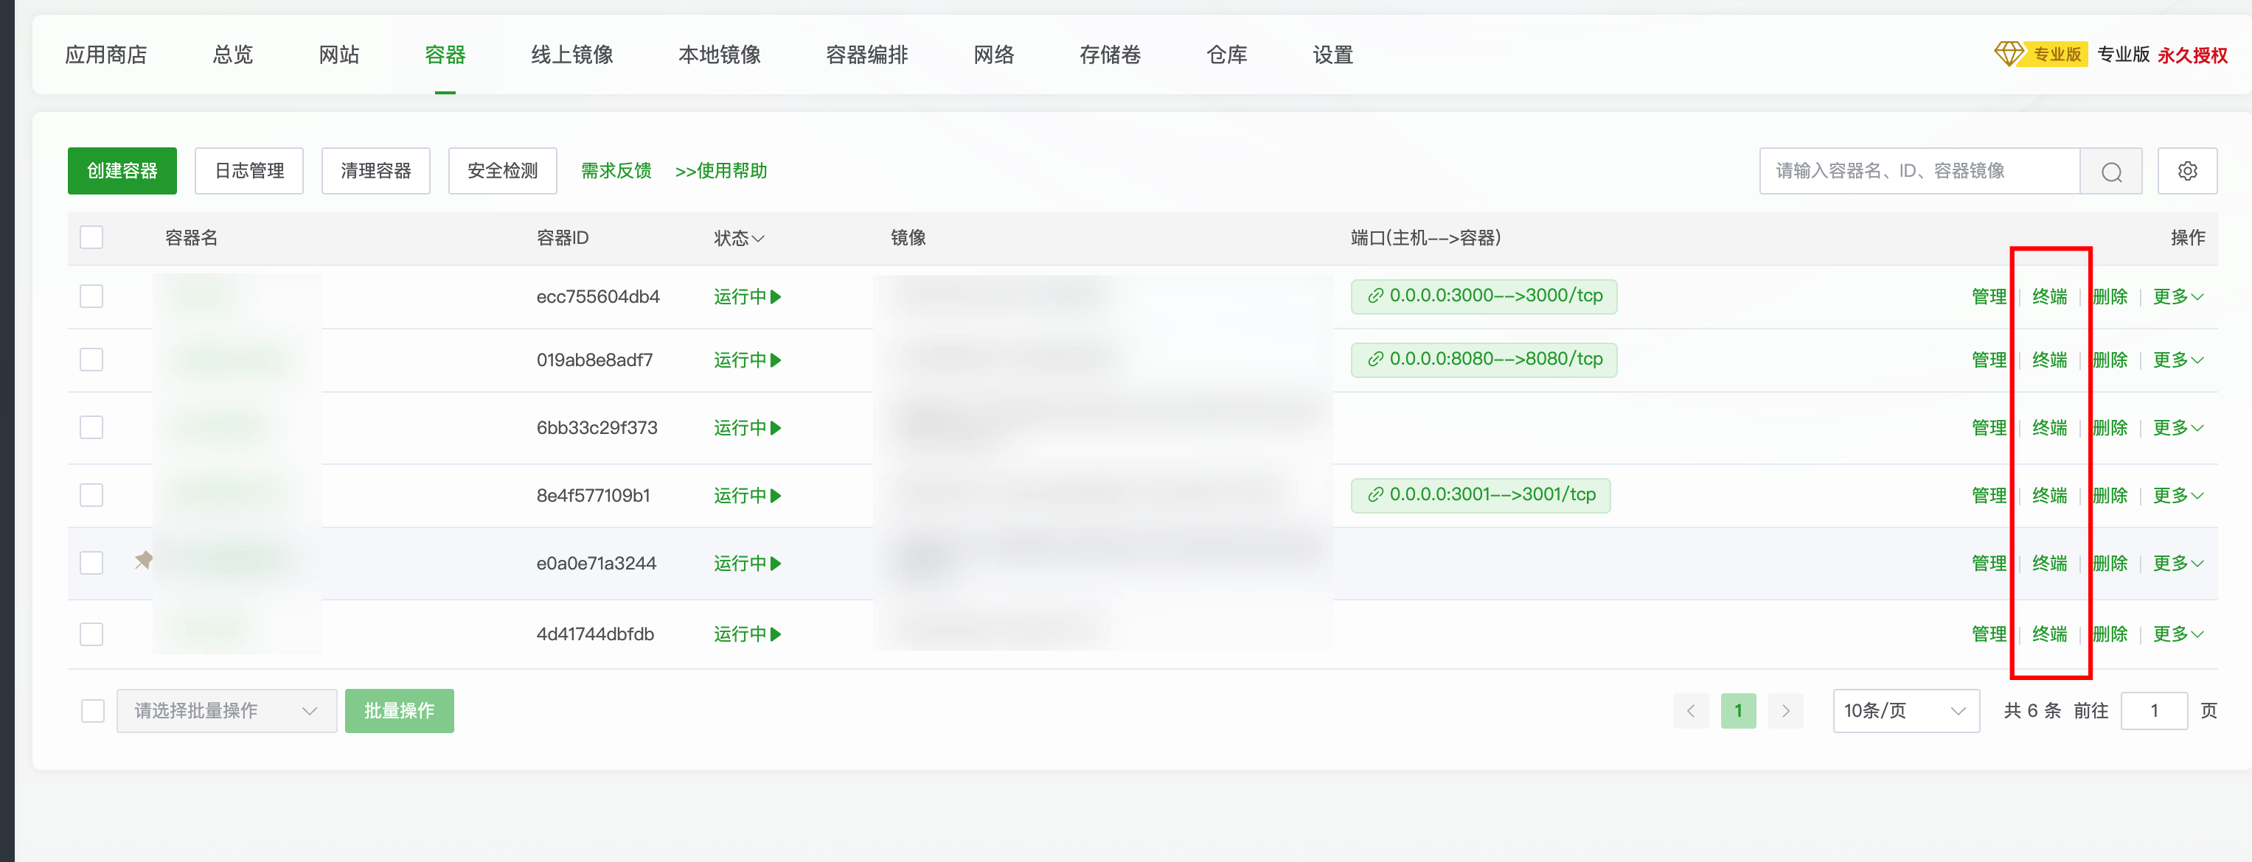Open 终端 for container 019ab8e8adf7
2252x862 pixels.
point(2049,360)
